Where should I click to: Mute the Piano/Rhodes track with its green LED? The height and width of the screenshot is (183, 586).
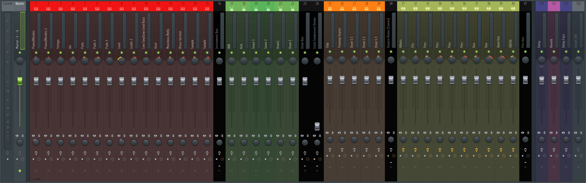pos(36,53)
